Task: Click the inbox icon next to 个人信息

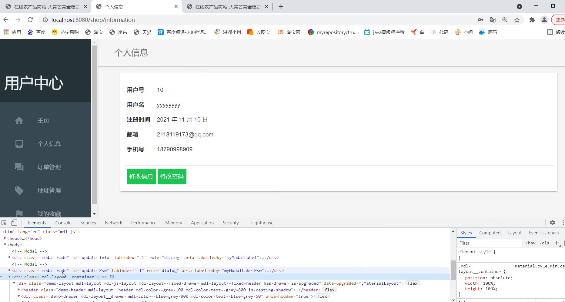Action: click(x=19, y=144)
